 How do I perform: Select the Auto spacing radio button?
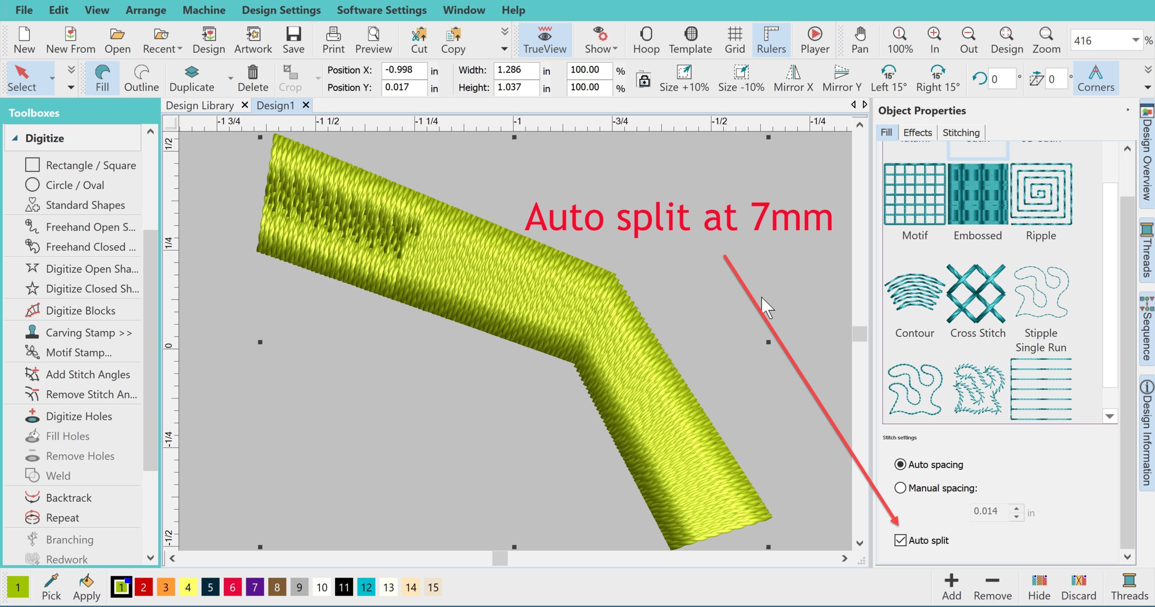pos(900,464)
